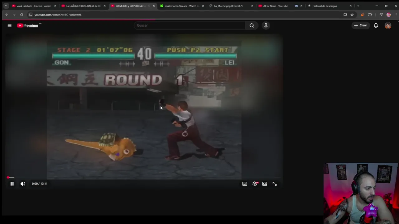Open YouTube notifications bell

[x=376, y=26]
